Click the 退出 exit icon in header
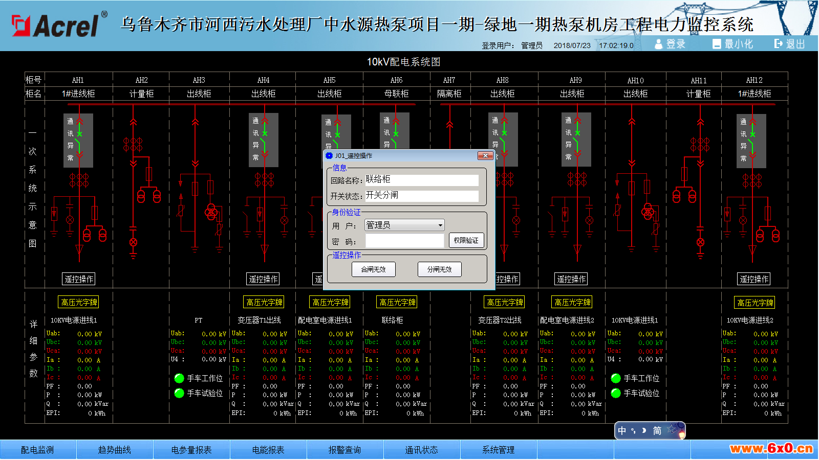 pos(779,44)
